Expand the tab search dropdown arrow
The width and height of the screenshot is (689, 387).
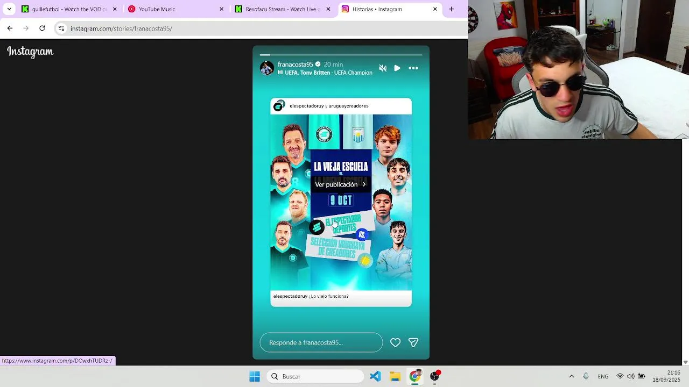coord(9,9)
